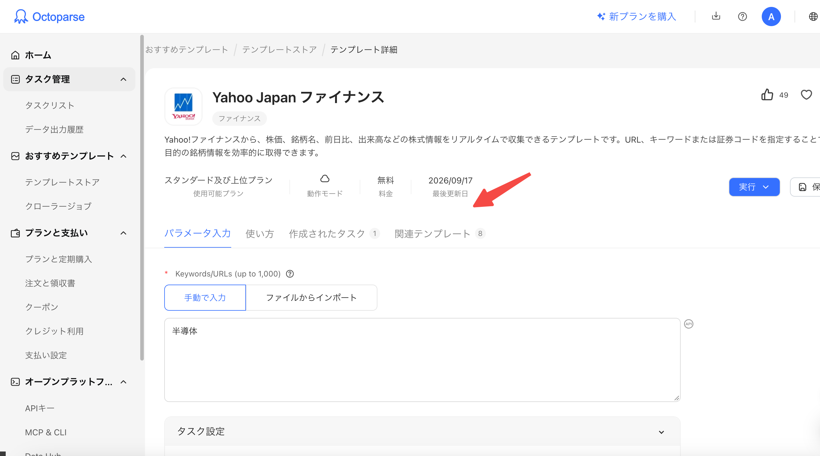Image resolution: width=820 pixels, height=456 pixels.
Task: Click the 無料 price text
Action: tap(386, 180)
